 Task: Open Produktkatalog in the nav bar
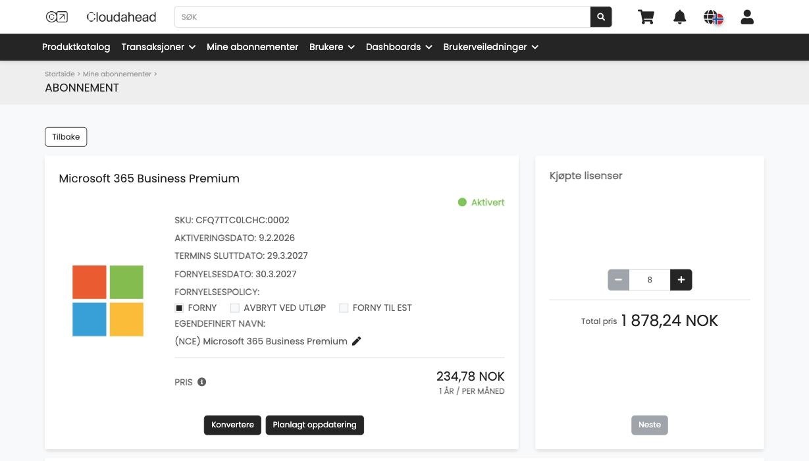click(76, 47)
